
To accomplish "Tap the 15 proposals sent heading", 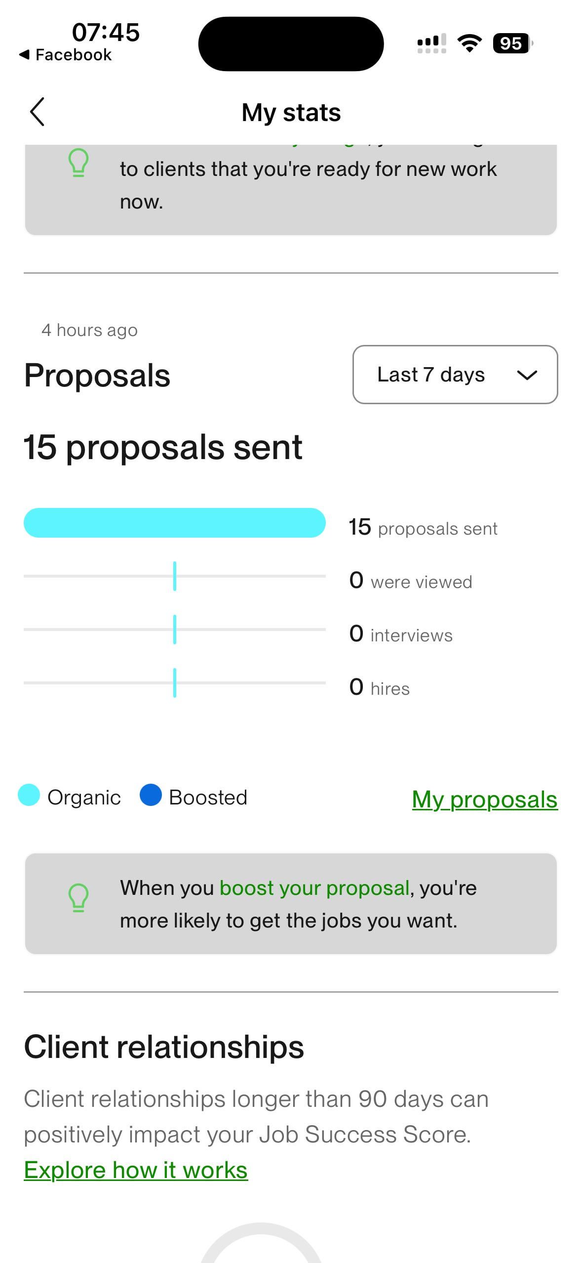I will (x=163, y=447).
